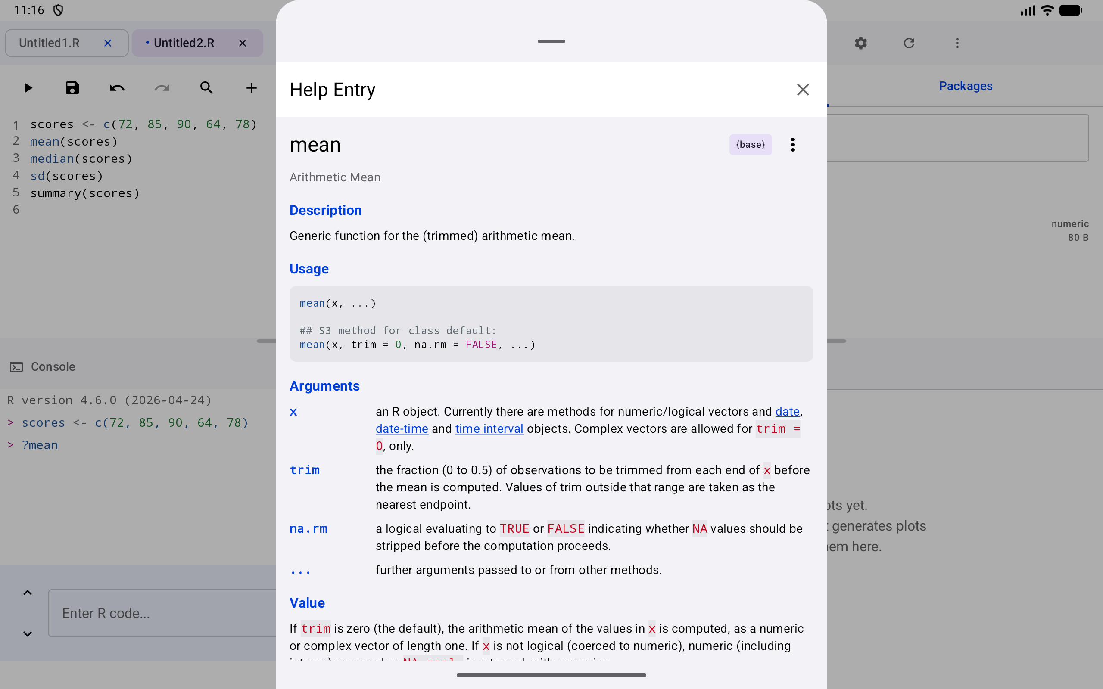Click the next command down chevron
The height and width of the screenshot is (689, 1103).
(27, 634)
